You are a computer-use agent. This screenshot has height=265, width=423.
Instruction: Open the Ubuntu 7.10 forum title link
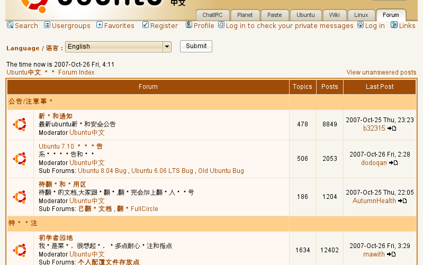(71, 147)
